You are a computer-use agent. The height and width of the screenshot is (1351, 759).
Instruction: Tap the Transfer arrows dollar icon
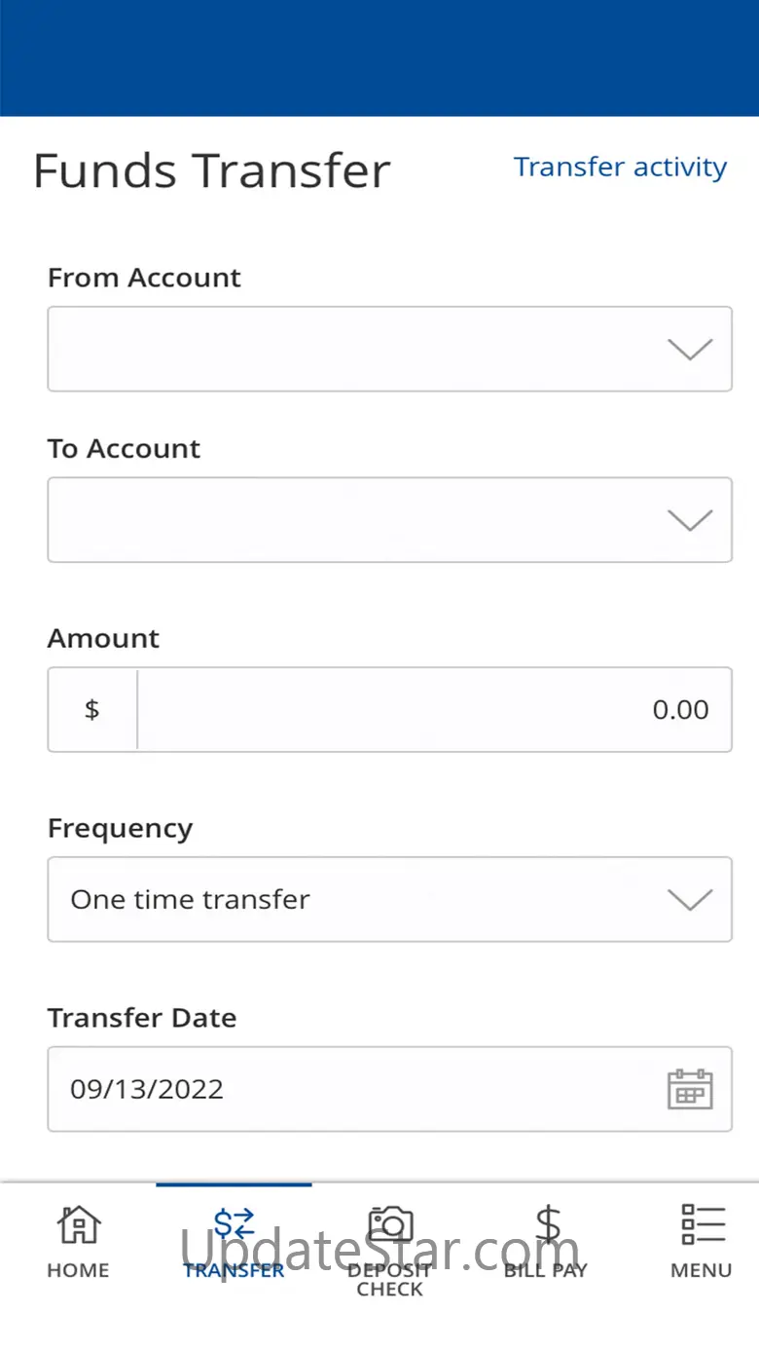click(x=234, y=1224)
